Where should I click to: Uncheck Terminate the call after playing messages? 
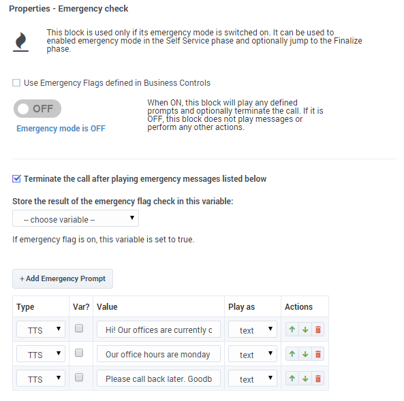(x=16, y=179)
